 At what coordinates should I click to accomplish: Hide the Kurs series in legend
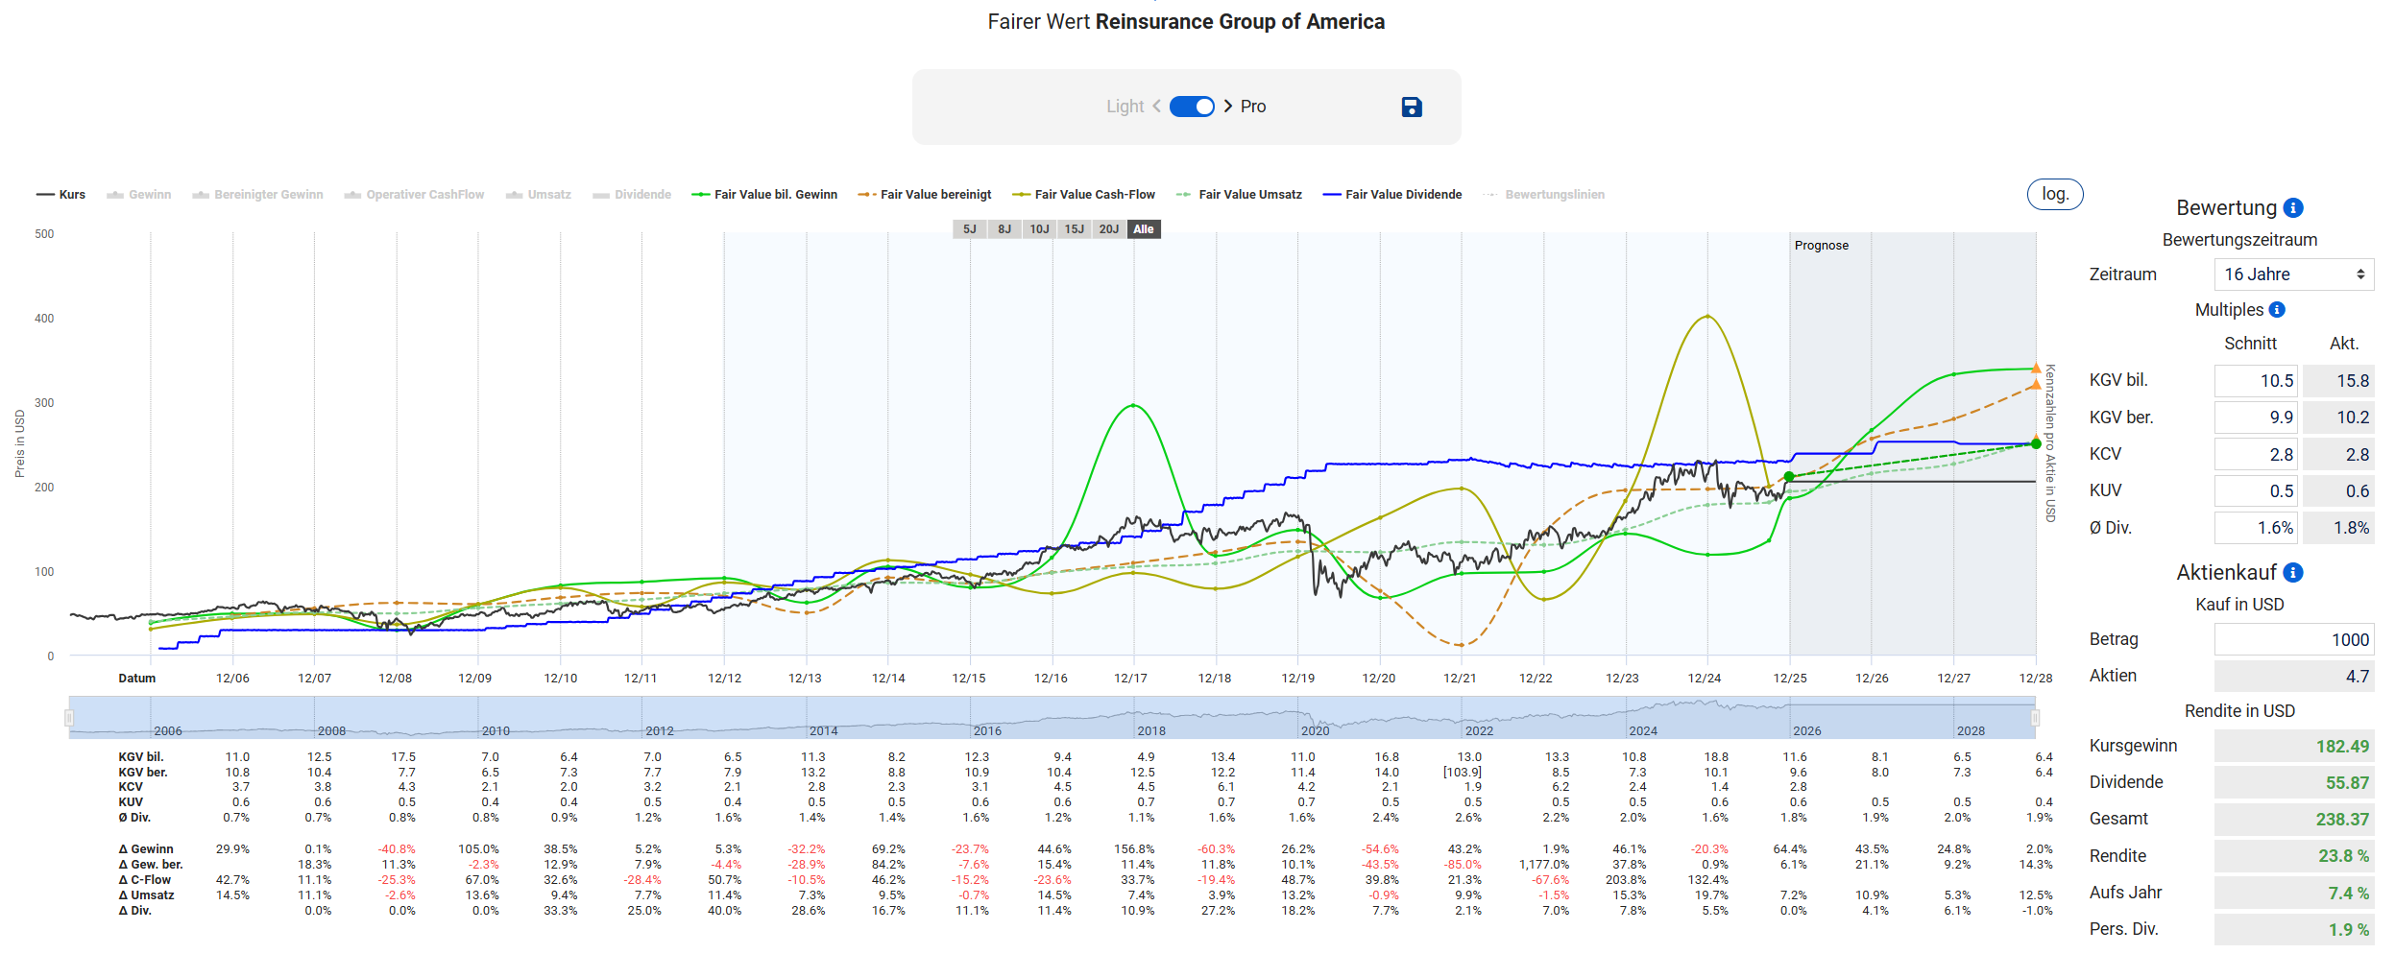pyautogui.click(x=61, y=195)
